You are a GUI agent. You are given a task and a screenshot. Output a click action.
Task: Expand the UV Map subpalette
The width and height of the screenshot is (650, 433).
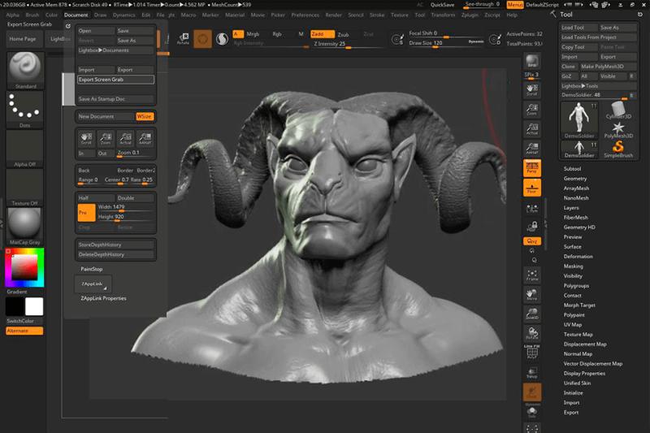(573, 325)
